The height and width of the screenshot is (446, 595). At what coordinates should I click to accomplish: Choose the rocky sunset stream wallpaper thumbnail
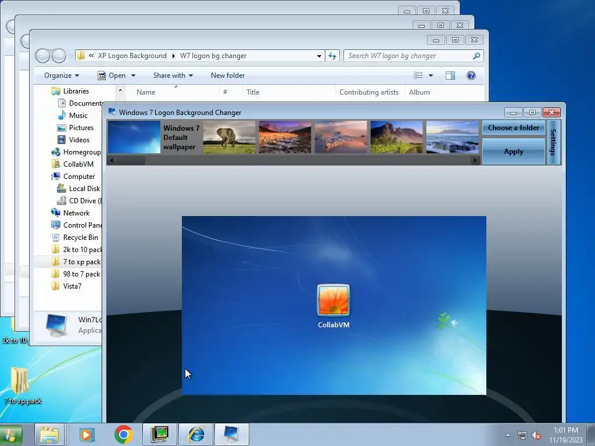click(285, 137)
